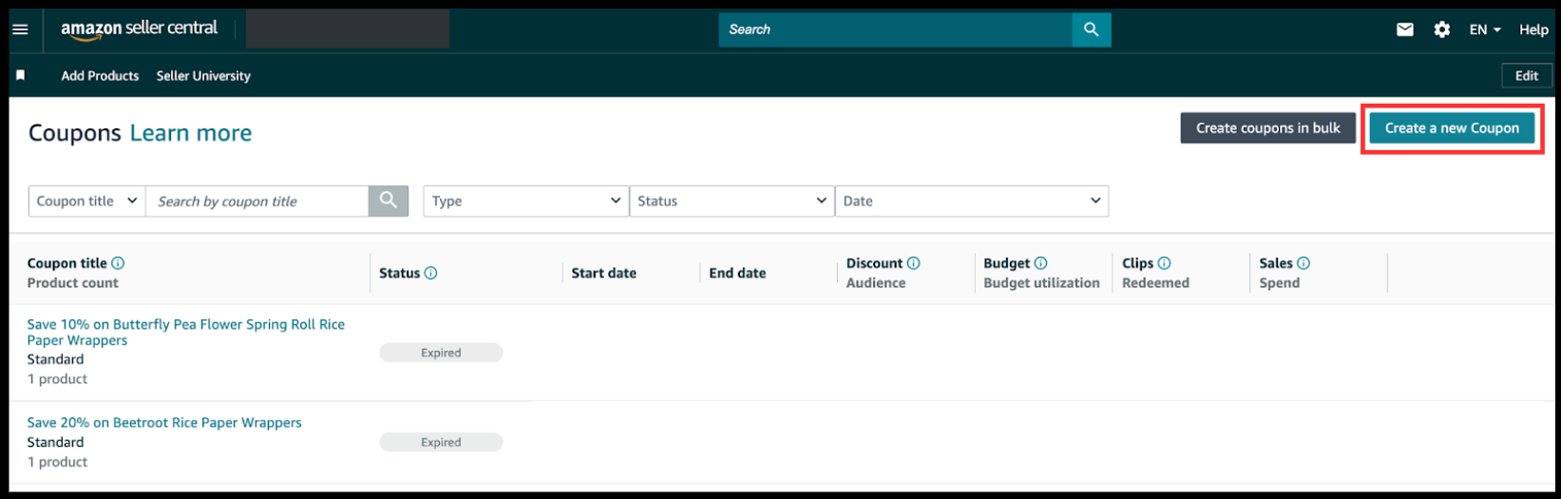Image resolution: width=1561 pixels, height=499 pixels.
Task: Open Seller University from navigation bar
Action: point(203,76)
